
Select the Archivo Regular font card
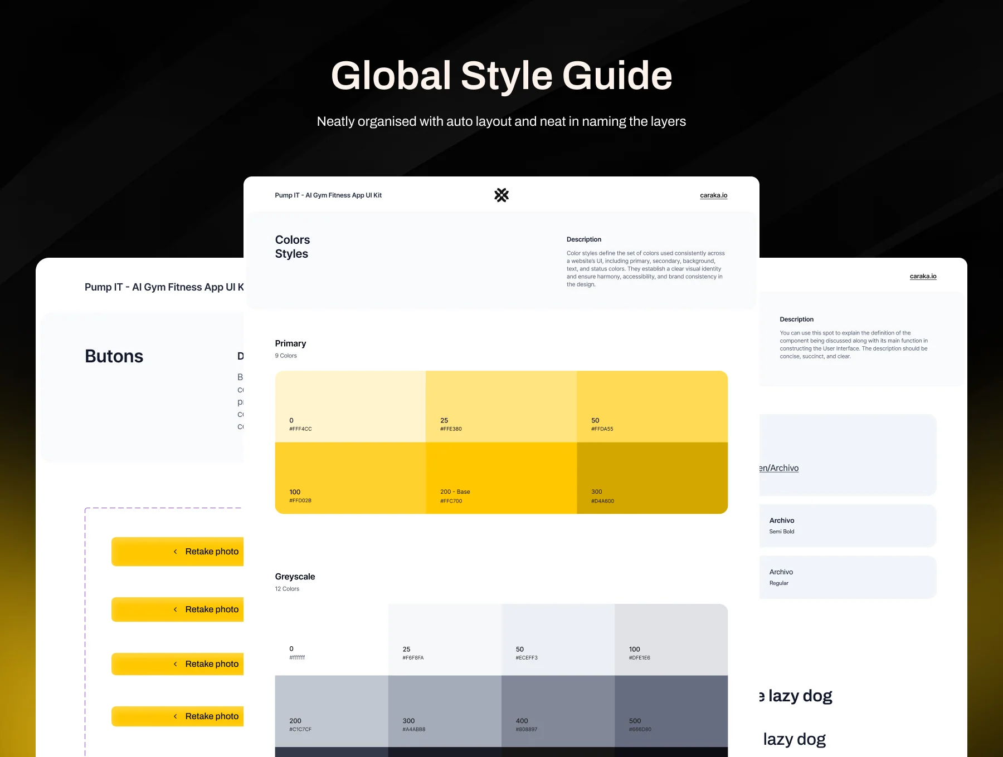click(x=848, y=577)
